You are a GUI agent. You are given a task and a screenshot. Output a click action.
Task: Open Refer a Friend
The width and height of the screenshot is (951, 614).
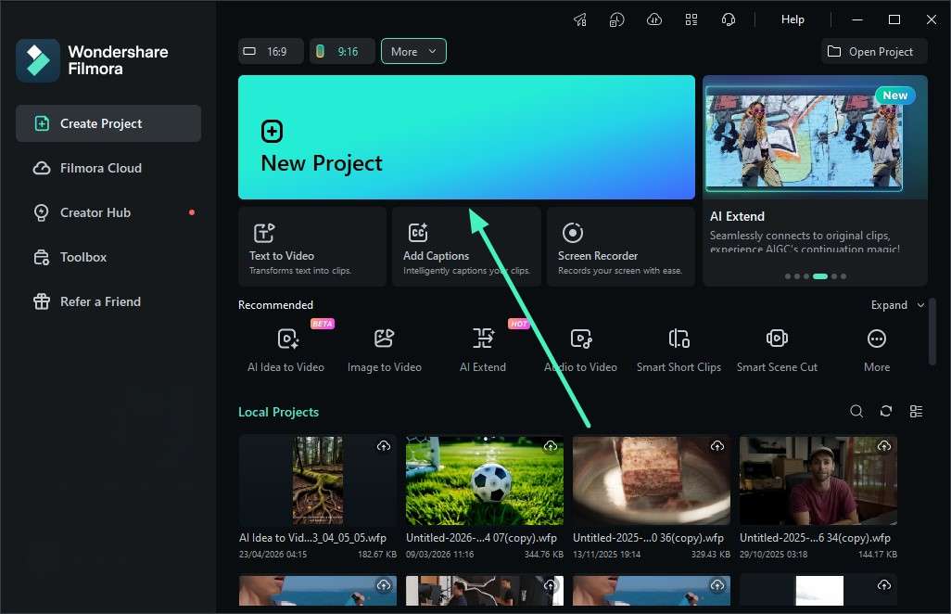tap(108, 301)
